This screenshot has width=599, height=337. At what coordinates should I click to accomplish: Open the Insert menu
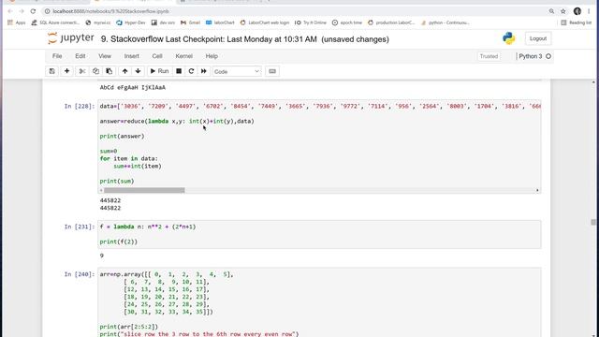pos(131,56)
